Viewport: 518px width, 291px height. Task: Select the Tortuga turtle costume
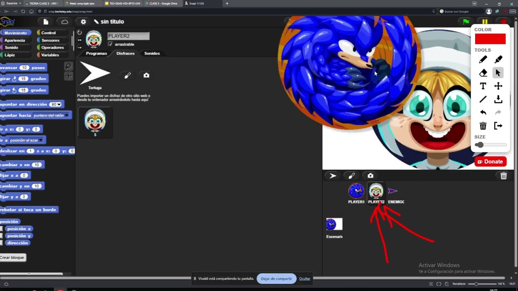click(95, 75)
